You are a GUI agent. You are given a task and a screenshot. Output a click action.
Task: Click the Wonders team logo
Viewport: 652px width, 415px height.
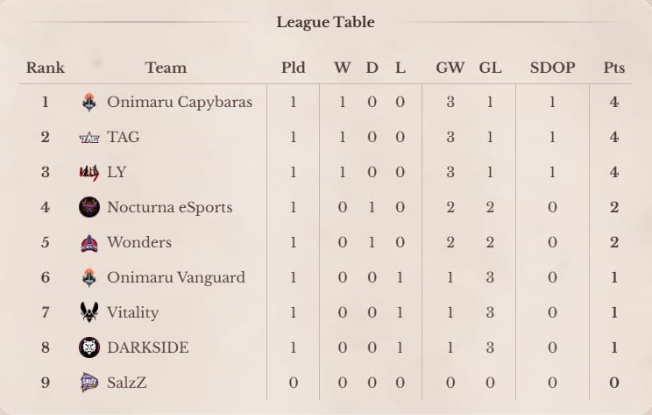tap(89, 243)
